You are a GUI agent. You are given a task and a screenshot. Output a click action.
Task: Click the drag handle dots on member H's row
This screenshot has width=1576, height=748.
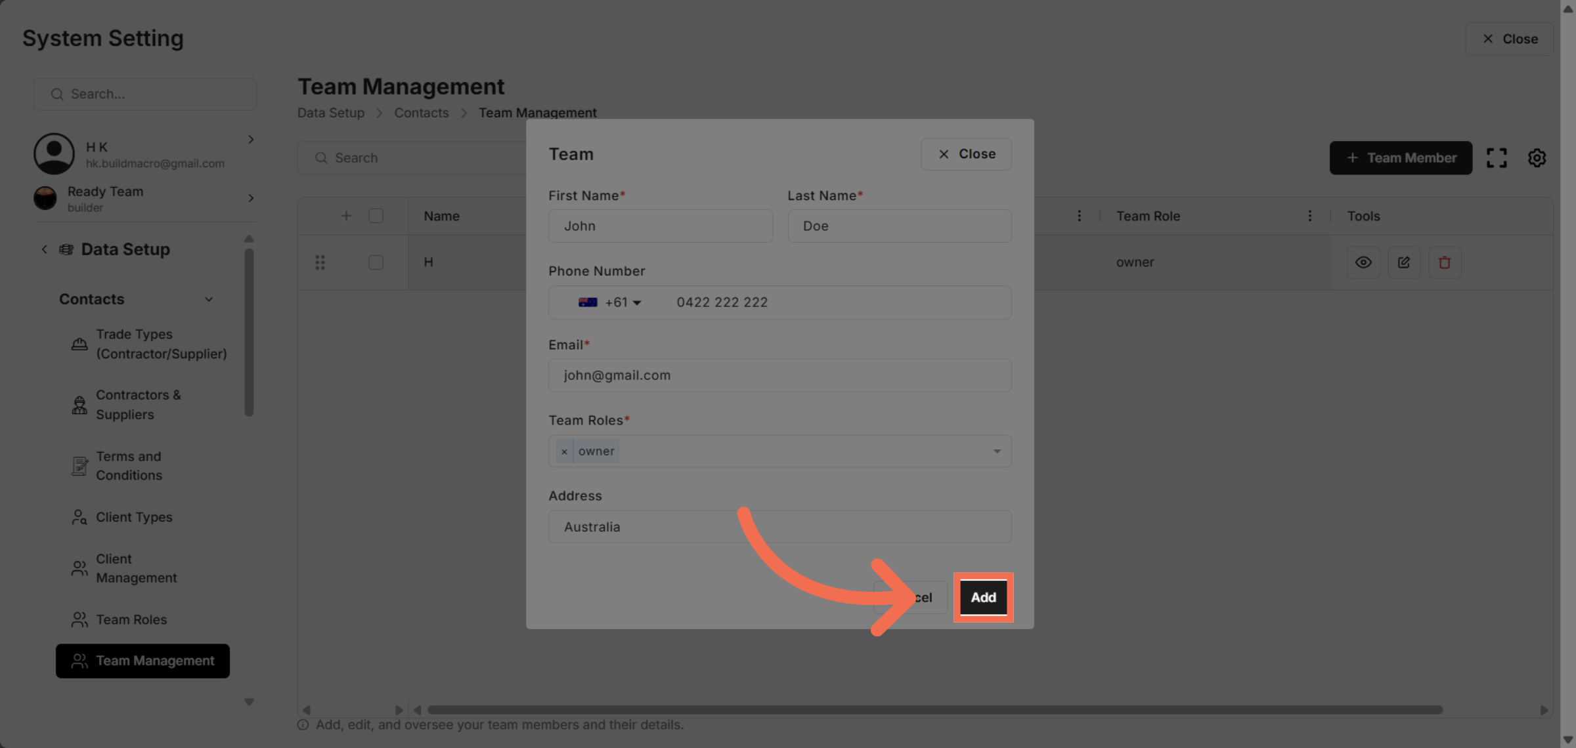[x=320, y=262]
